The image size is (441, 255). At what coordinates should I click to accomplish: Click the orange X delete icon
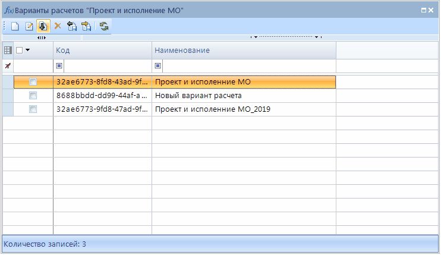[x=58, y=26]
